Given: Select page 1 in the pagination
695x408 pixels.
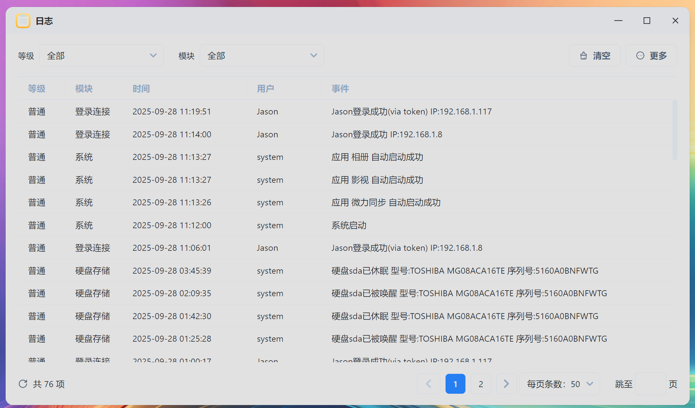Looking at the screenshot, I should (455, 384).
